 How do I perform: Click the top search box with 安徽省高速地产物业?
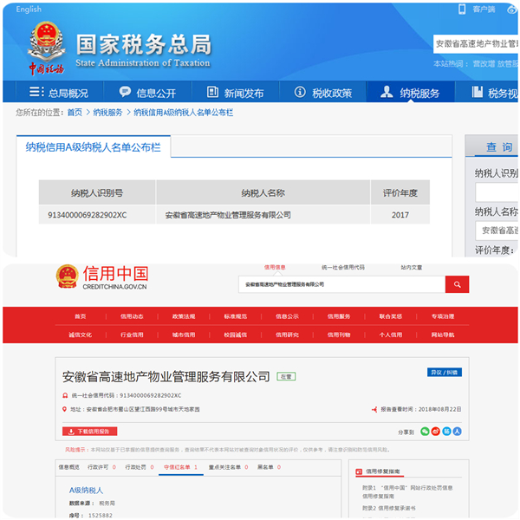476,44
